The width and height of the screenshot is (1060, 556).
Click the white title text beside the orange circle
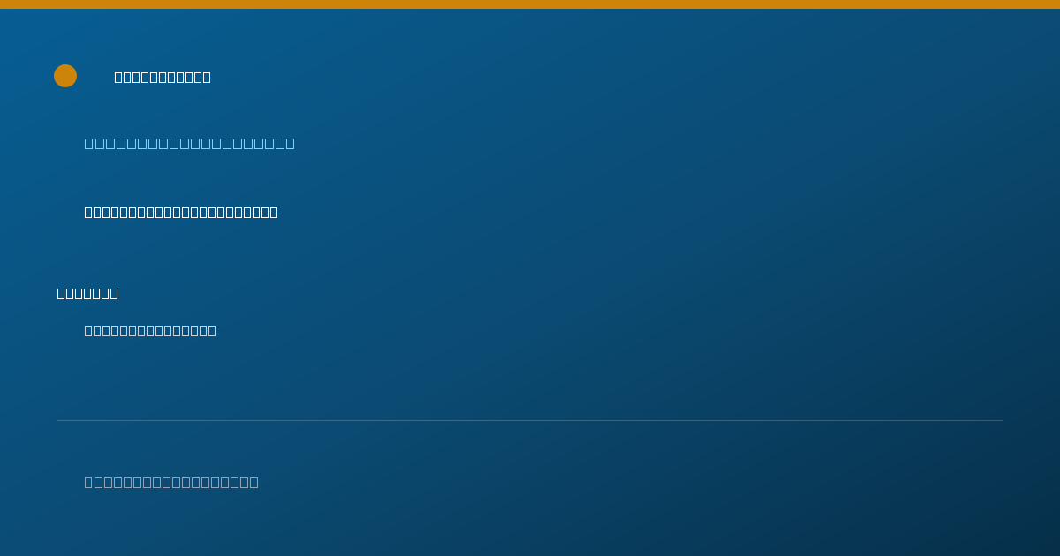point(163,77)
